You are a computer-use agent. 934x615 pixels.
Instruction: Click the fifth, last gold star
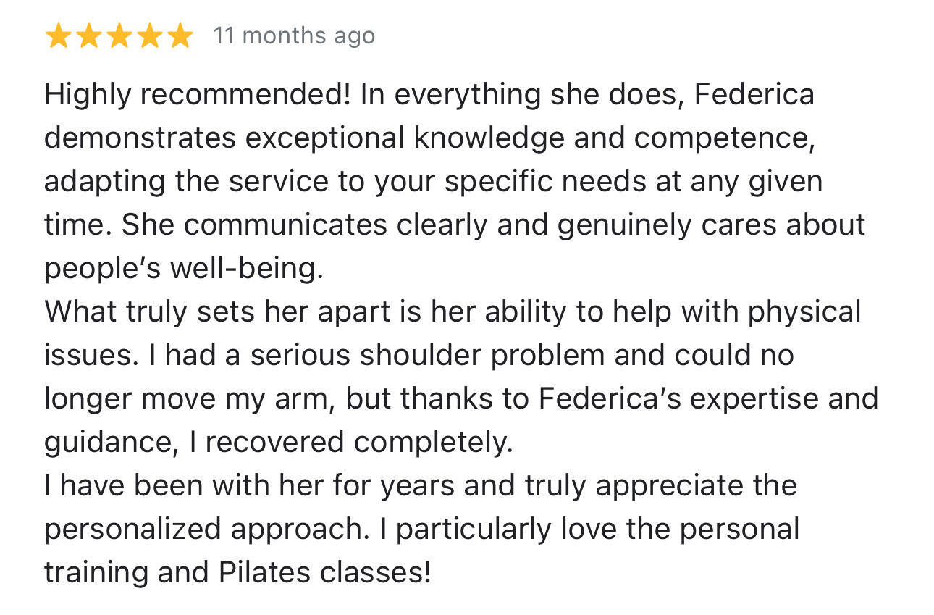pyautogui.click(x=180, y=35)
